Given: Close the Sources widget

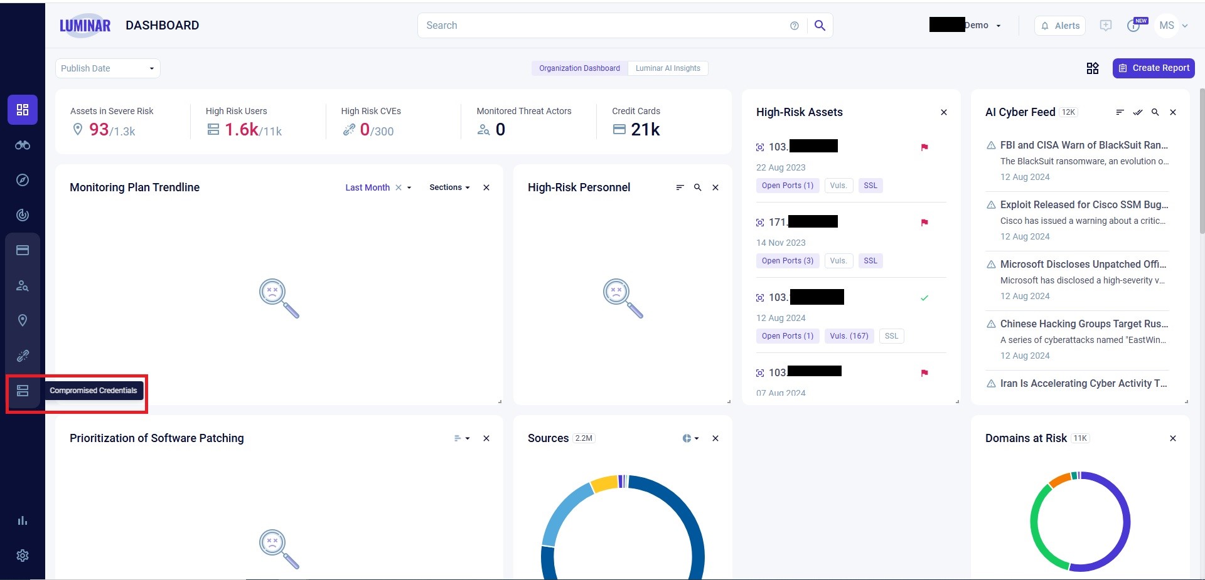Looking at the screenshot, I should click(x=715, y=438).
